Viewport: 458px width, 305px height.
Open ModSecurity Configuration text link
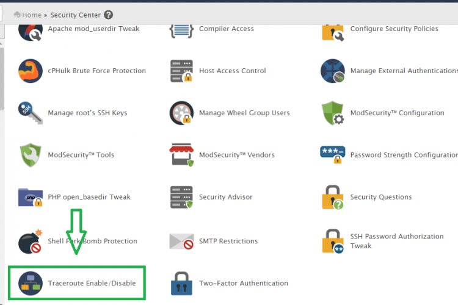pos(398,113)
